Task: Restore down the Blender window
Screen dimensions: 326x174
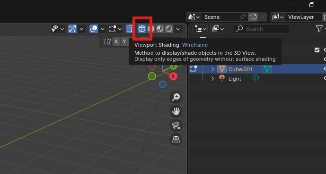Action: tap(312, 5)
